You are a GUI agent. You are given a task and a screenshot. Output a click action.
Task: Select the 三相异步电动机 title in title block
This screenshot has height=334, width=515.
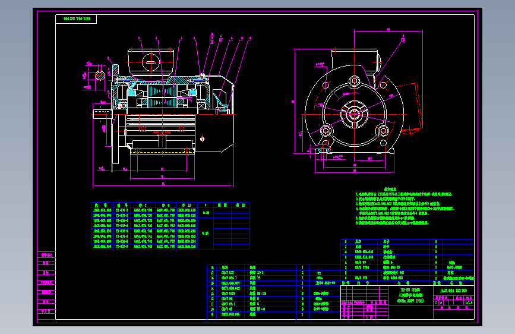[410, 295]
